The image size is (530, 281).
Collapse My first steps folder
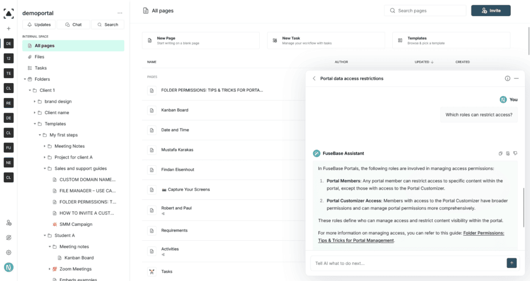[x=39, y=135]
